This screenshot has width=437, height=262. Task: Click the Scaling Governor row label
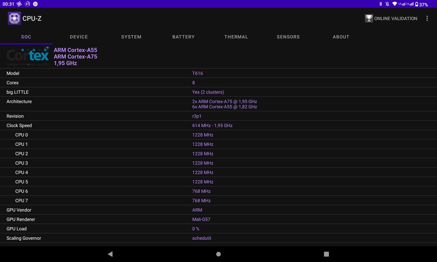click(24, 238)
